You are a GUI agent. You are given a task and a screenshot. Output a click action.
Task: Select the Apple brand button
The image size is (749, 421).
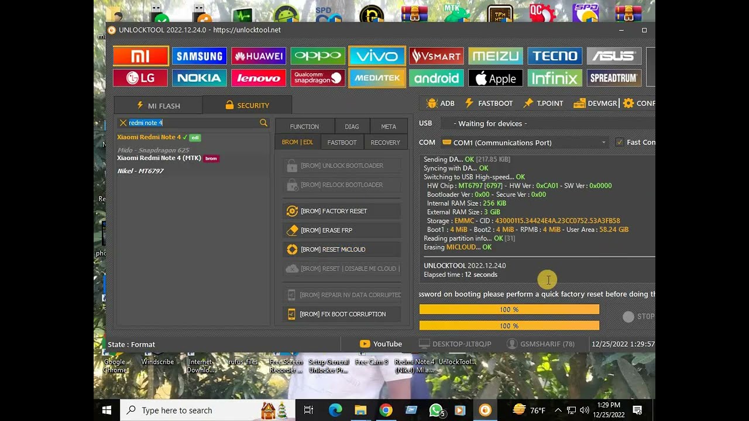496,78
